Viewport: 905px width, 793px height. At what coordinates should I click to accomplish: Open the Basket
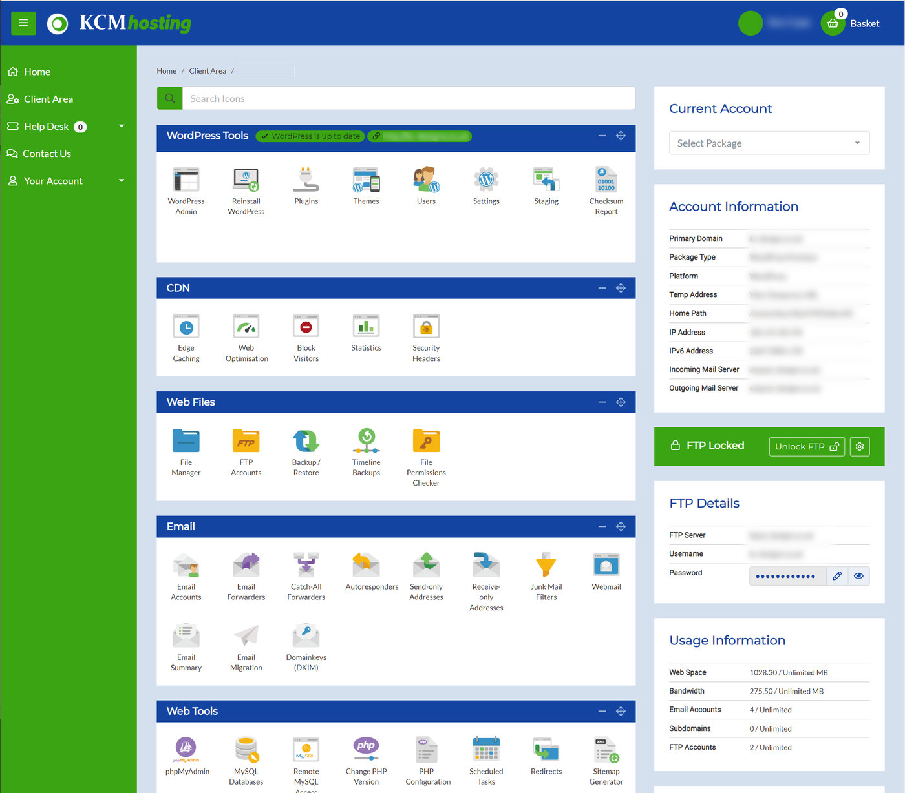point(850,23)
